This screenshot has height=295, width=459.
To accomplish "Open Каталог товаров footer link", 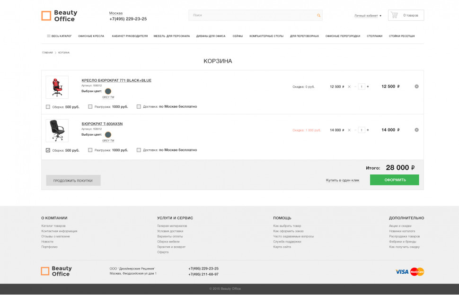I will pyautogui.click(x=53, y=226).
